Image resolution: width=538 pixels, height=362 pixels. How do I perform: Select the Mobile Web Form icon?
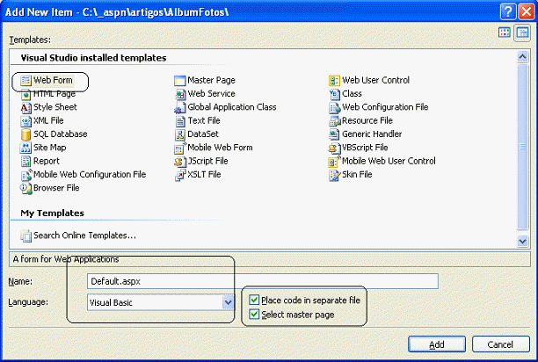[180, 148]
